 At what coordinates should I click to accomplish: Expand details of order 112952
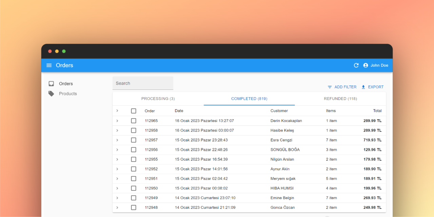click(117, 169)
